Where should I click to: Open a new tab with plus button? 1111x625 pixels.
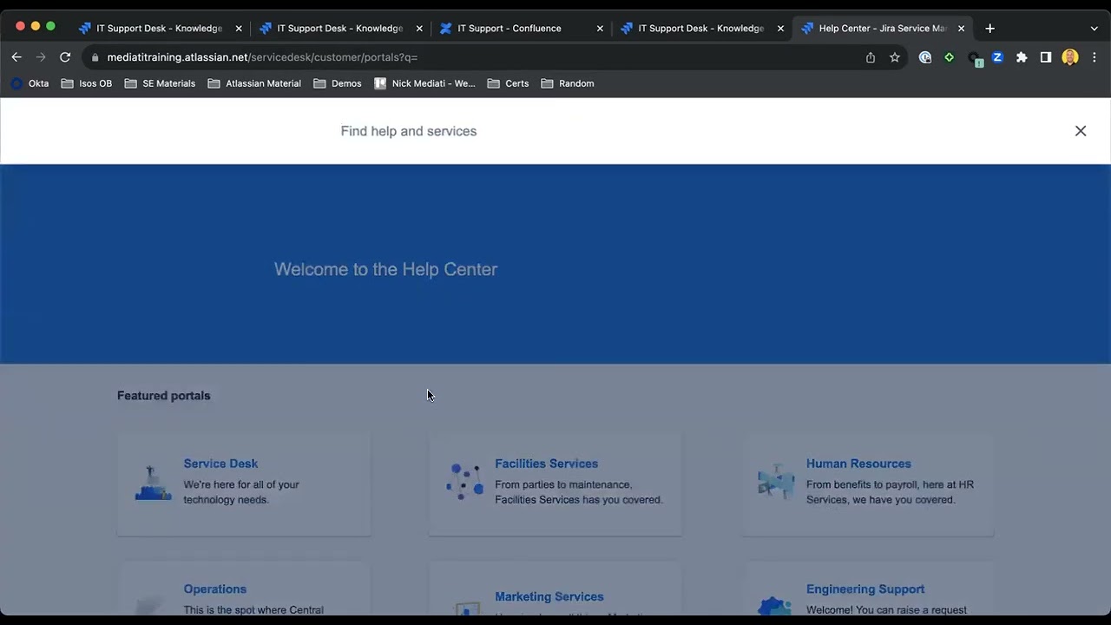(989, 29)
